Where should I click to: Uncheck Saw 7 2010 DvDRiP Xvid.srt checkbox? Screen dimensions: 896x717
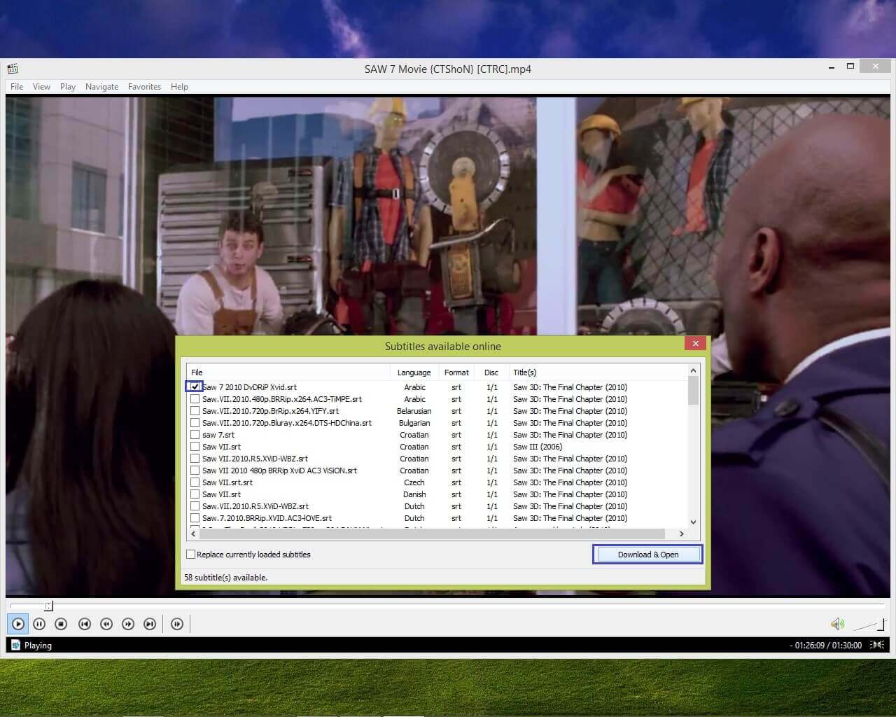point(195,387)
